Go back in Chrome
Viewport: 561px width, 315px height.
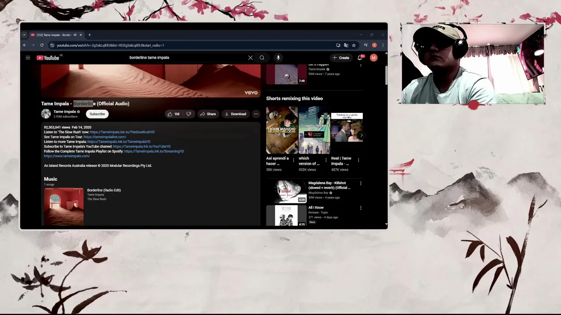pos(25,45)
